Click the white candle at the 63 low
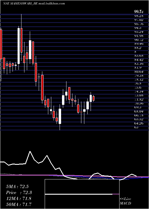The image size is (149, 209). [60, 116]
